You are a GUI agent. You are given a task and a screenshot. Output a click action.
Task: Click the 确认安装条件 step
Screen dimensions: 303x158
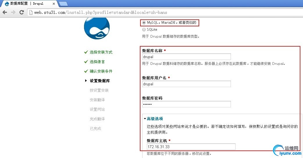click(101, 71)
